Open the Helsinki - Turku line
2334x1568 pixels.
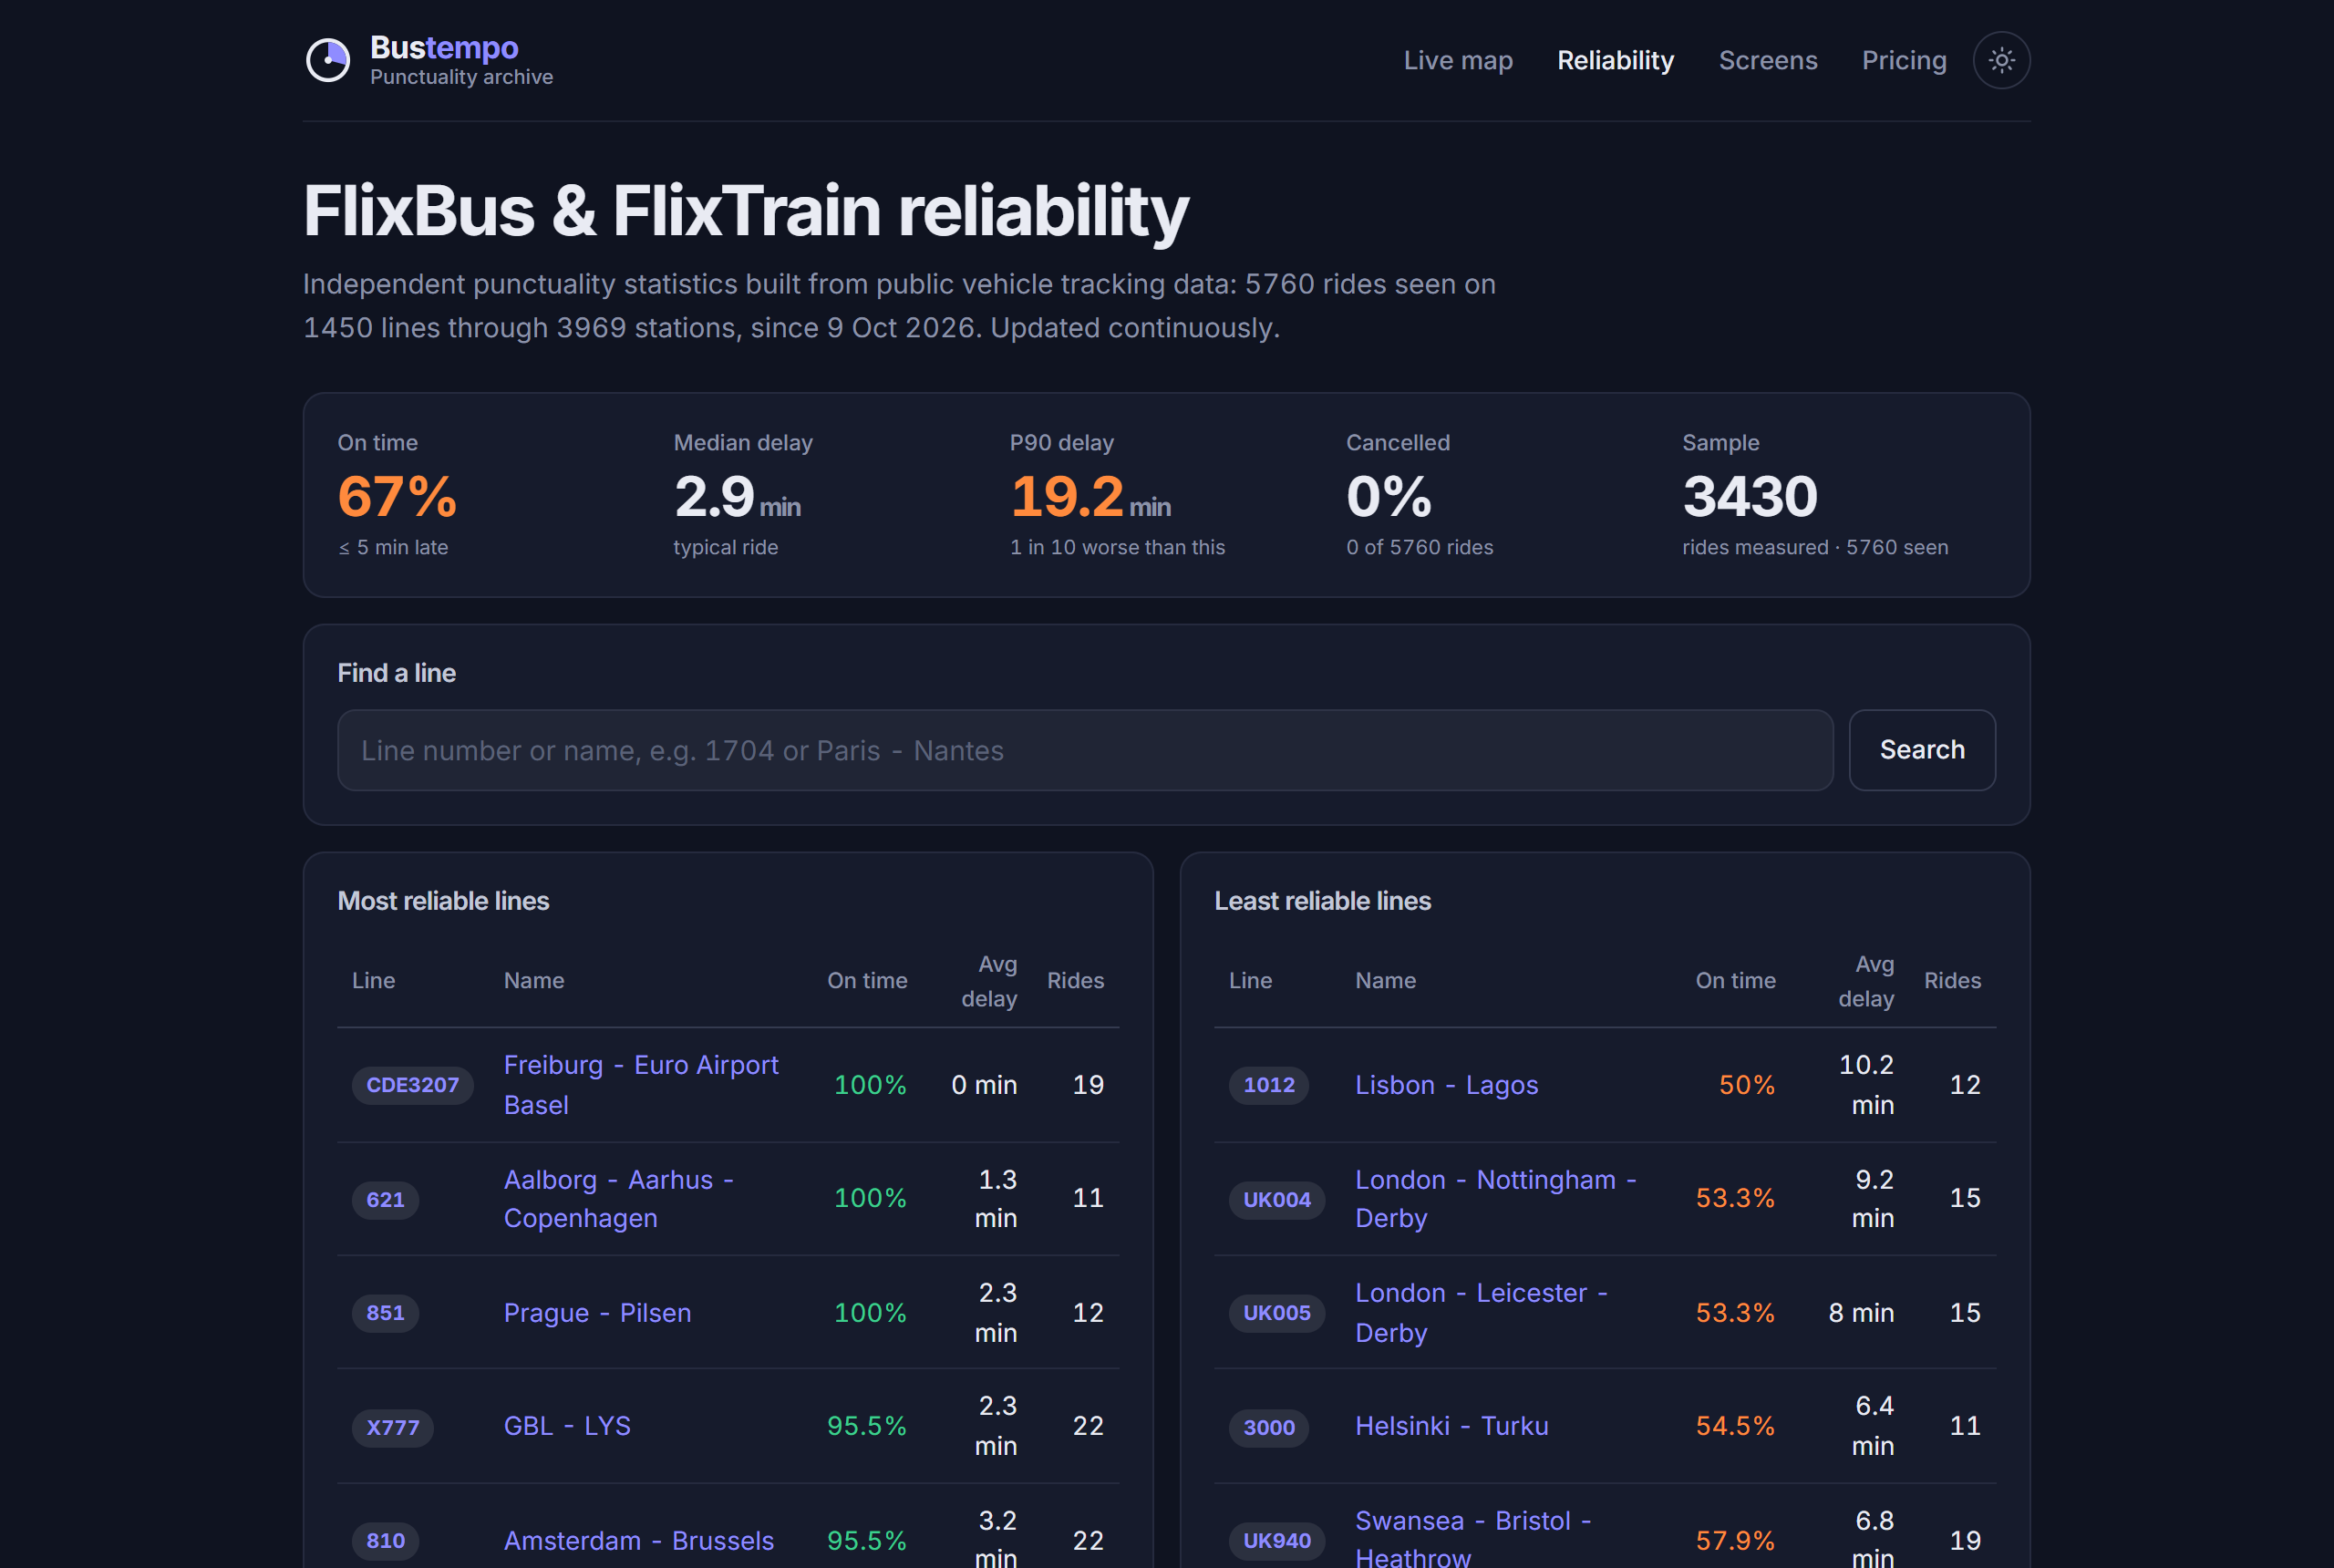pos(1451,1426)
